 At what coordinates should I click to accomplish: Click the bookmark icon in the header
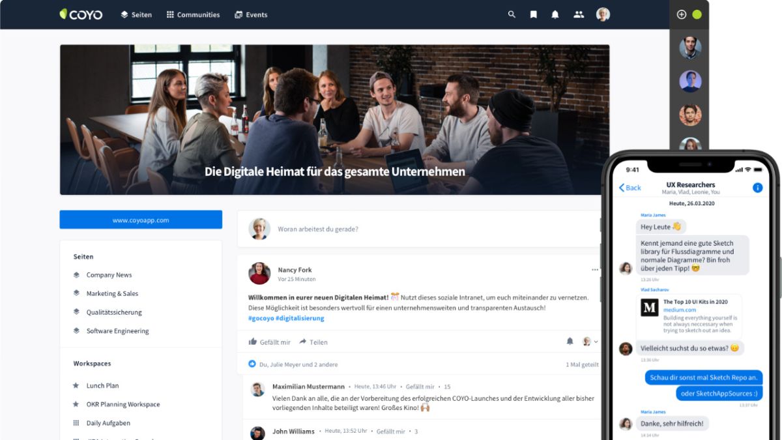[x=533, y=14]
